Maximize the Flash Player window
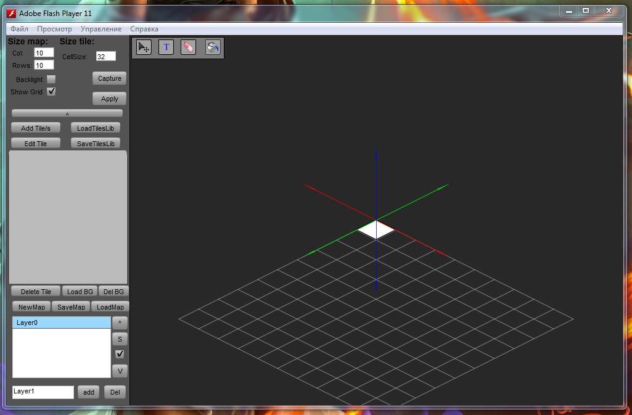 click(x=586, y=11)
